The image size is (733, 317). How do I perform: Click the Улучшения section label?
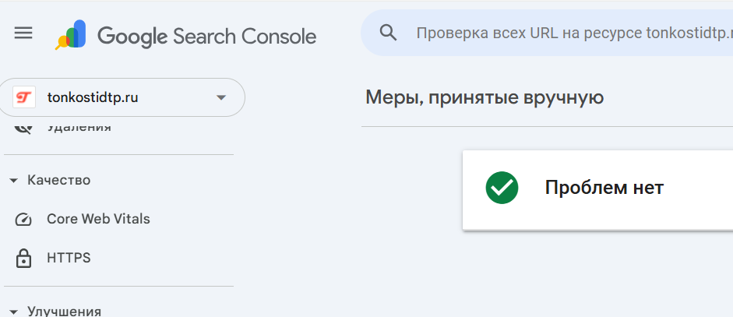64,311
